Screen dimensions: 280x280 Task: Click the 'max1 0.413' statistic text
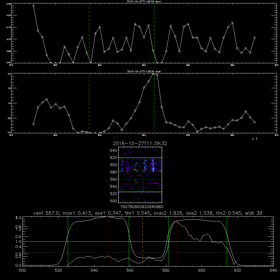77,213
